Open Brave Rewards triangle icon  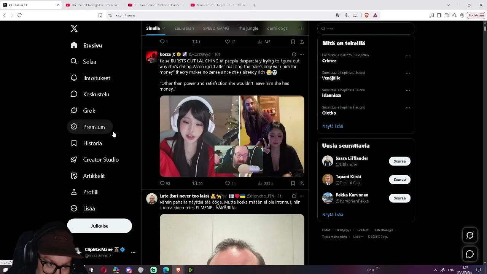coord(375,15)
